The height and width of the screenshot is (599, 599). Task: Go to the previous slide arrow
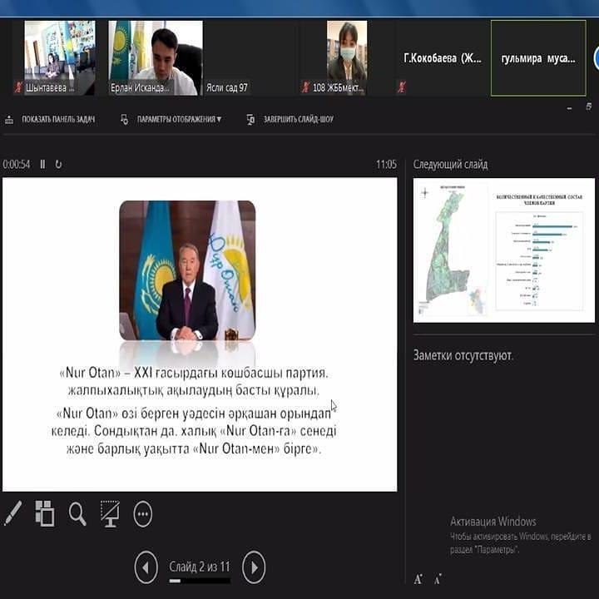coord(146,567)
